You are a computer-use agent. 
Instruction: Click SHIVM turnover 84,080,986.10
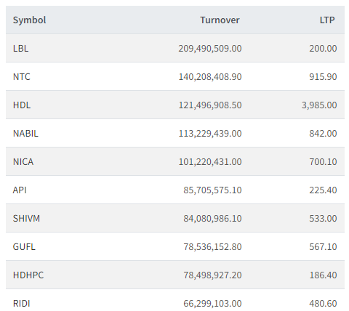[x=212, y=219]
